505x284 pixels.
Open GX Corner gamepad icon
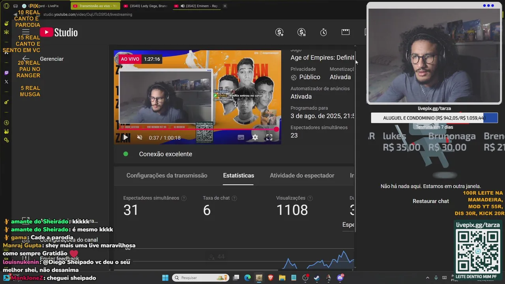(x=15, y=6)
